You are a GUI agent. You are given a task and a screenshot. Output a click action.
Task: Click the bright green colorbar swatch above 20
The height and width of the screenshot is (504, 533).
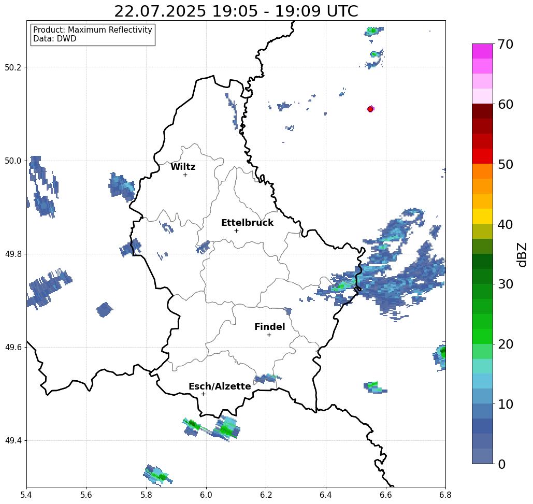point(482,336)
